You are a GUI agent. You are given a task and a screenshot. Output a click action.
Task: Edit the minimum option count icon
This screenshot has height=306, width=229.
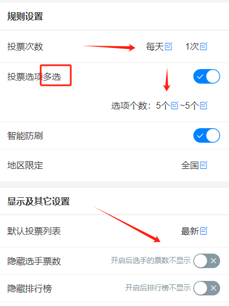pyautogui.click(x=174, y=105)
